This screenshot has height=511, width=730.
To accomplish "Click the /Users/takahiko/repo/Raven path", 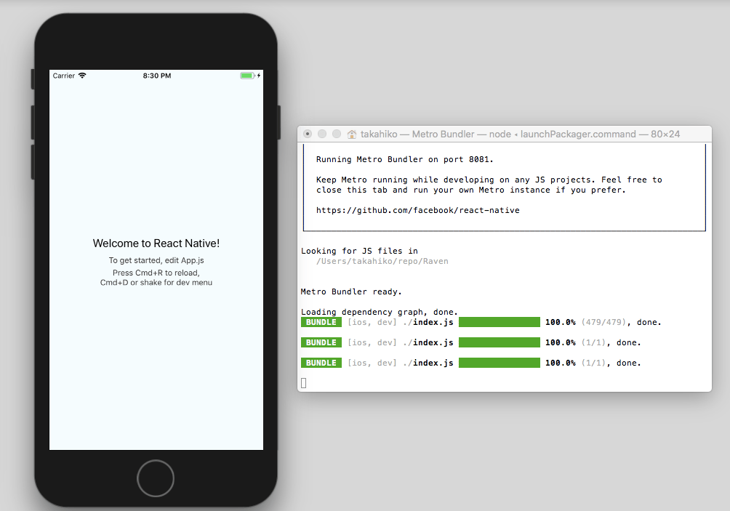I will coord(382,261).
